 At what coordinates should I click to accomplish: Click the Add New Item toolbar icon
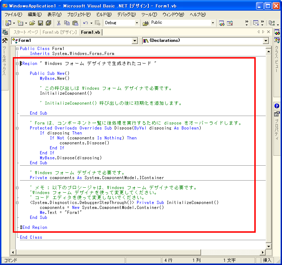20,23
